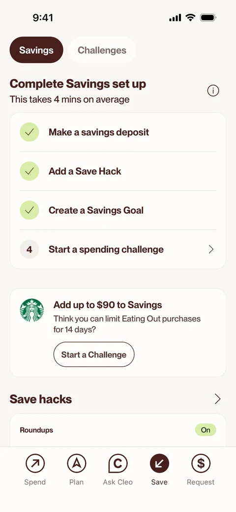Open the Spend tab arrow icon

[x=35, y=463]
